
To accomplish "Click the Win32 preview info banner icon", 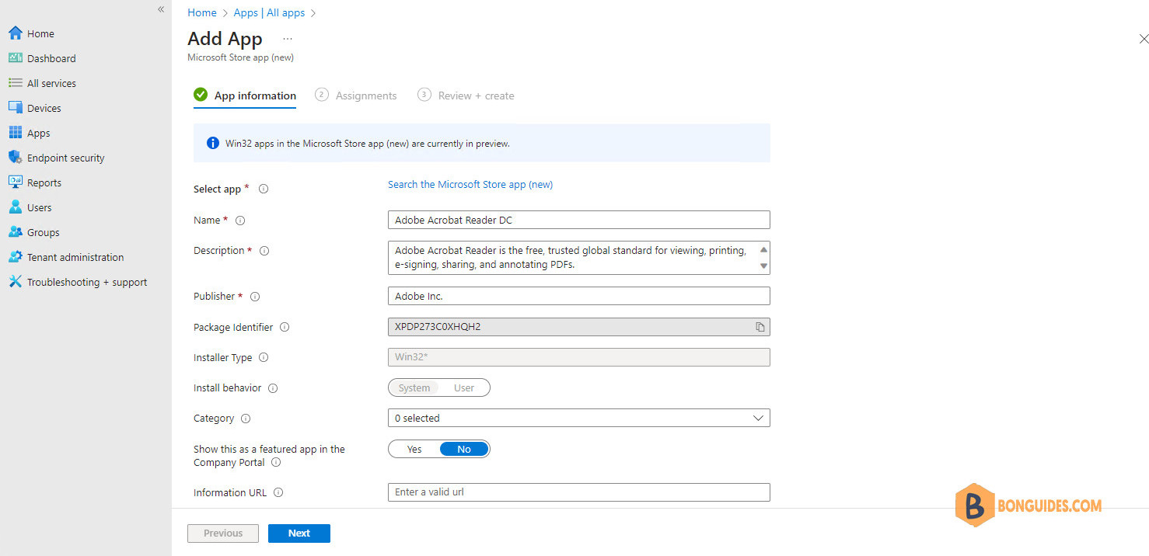I will [x=212, y=143].
